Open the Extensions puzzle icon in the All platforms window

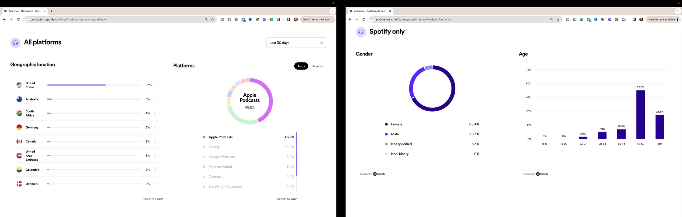278,20
